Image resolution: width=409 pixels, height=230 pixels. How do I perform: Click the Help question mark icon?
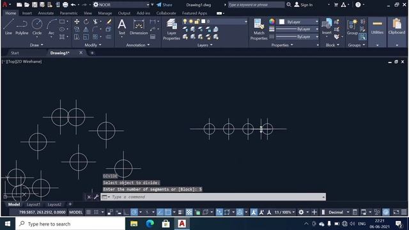pos(358,4)
